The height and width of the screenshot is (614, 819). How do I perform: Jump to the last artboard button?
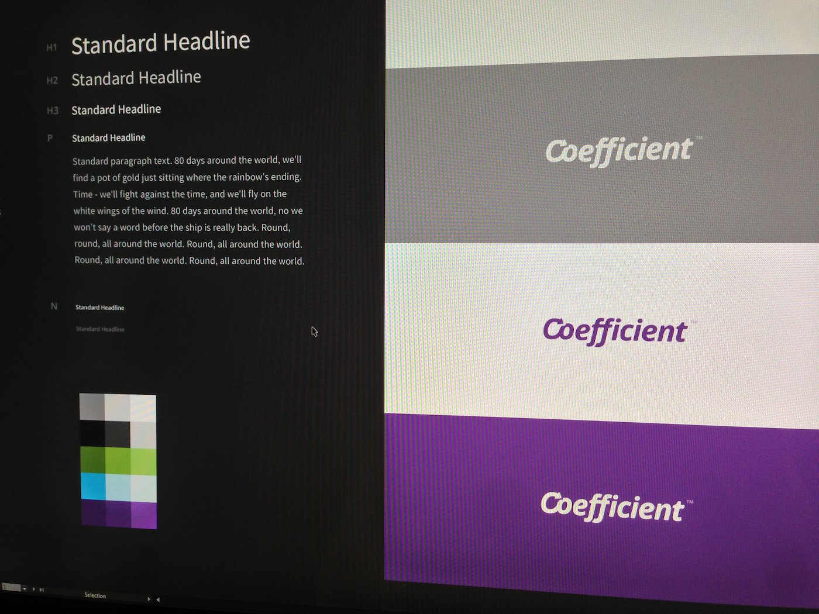(x=42, y=590)
